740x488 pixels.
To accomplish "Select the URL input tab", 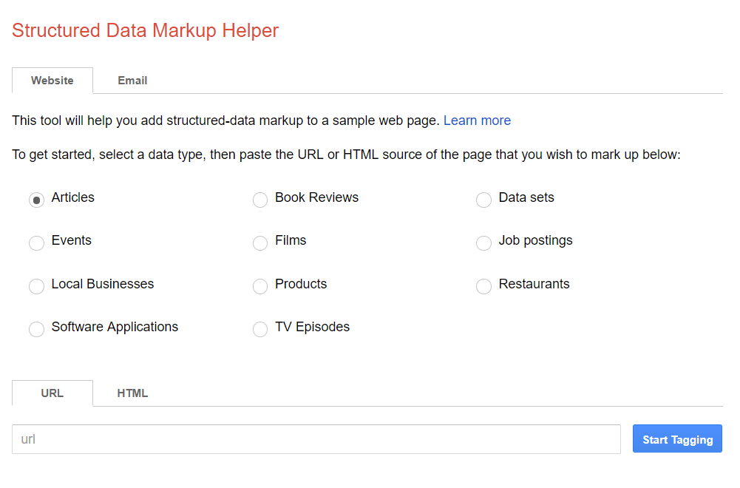I will coord(52,393).
